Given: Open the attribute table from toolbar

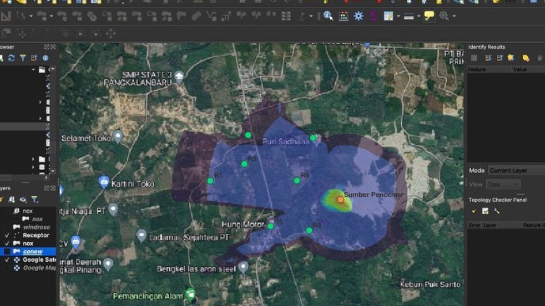Looking at the screenshot, I should [x=343, y=16].
